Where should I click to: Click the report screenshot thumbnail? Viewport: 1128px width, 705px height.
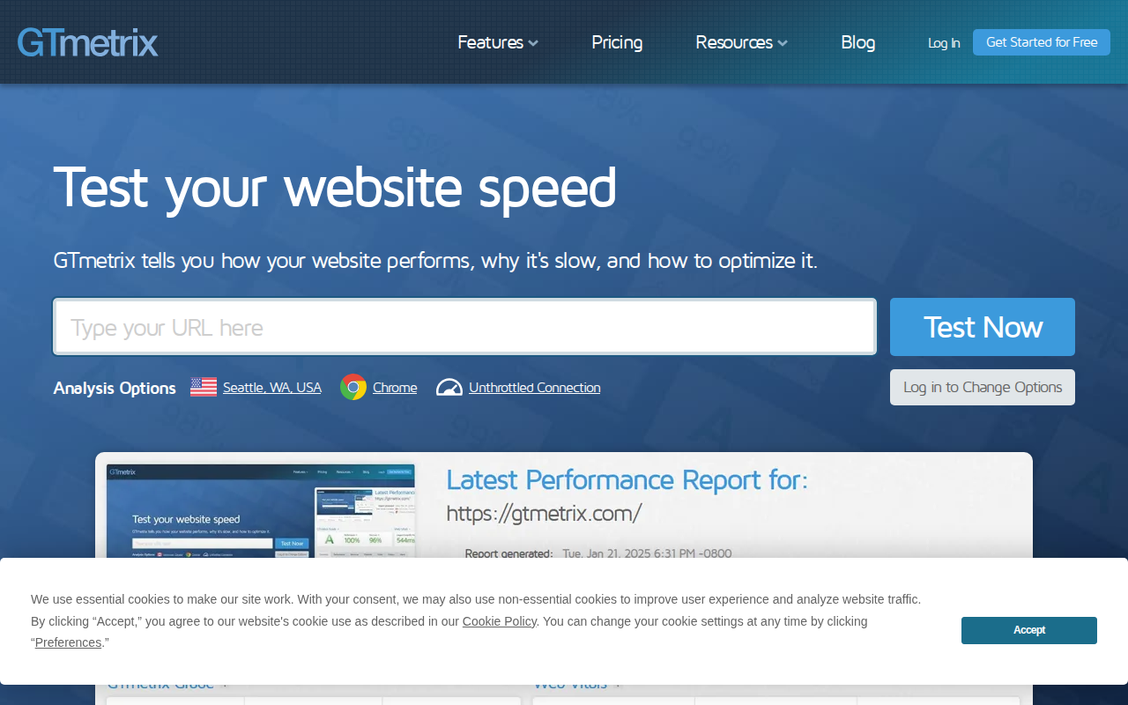(261, 511)
